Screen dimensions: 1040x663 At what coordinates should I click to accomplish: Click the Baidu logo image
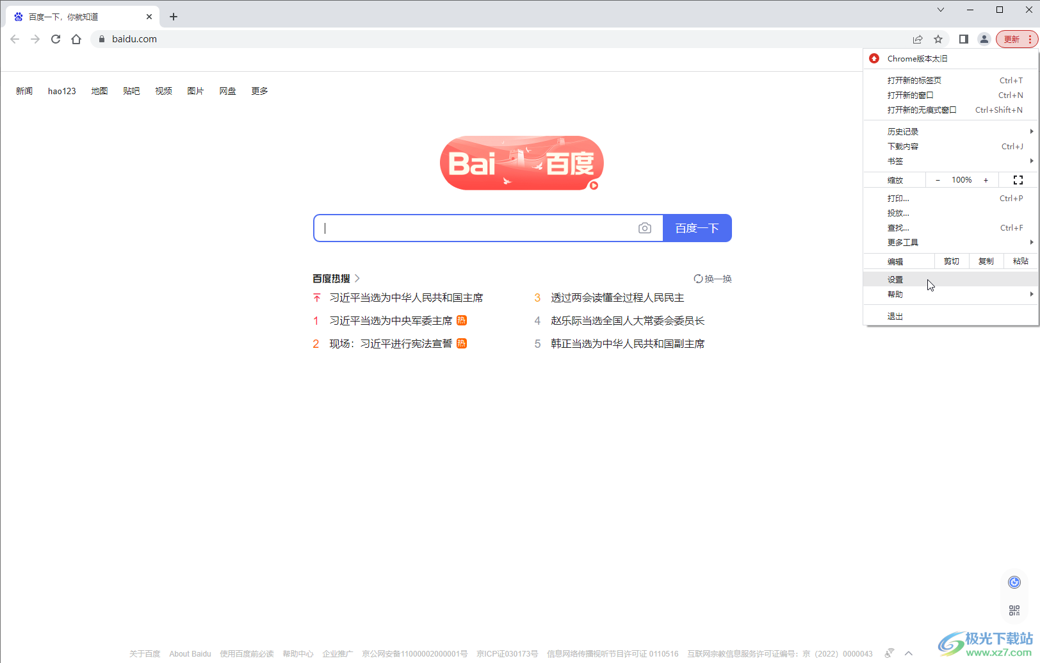(x=522, y=163)
